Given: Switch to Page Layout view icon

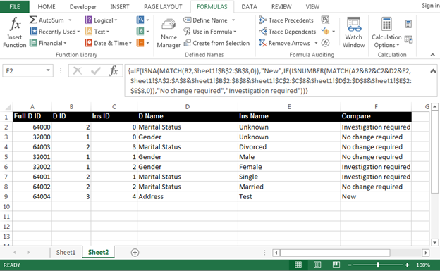Looking at the screenshot, I should [x=317, y=265].
